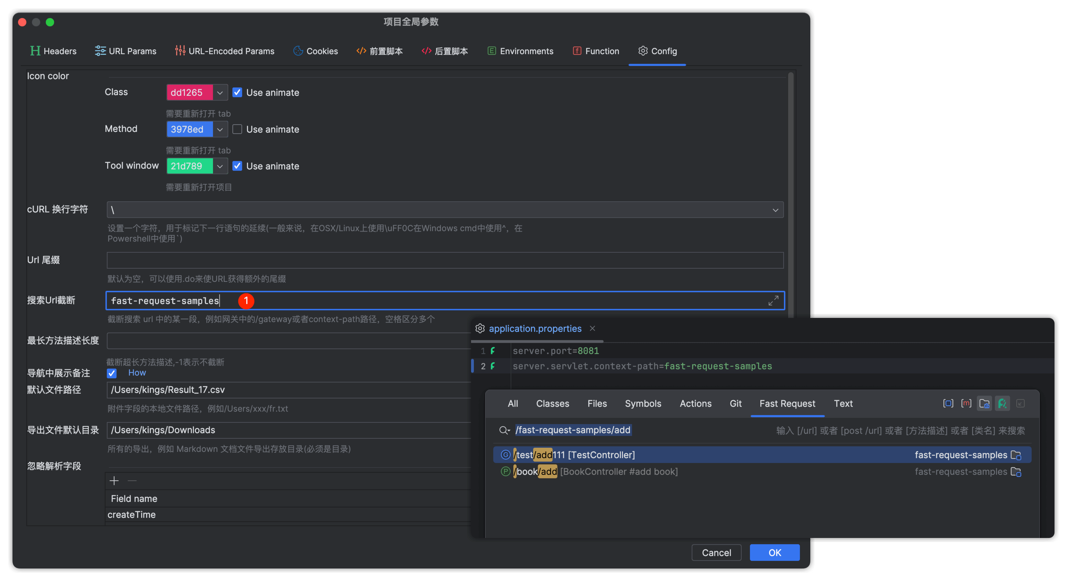
Task: Switch to the Environments tab
Action: point(520,51)
